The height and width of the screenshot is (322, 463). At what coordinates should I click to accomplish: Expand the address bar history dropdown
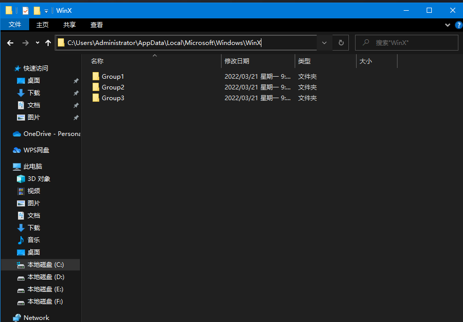pos(324,42)
